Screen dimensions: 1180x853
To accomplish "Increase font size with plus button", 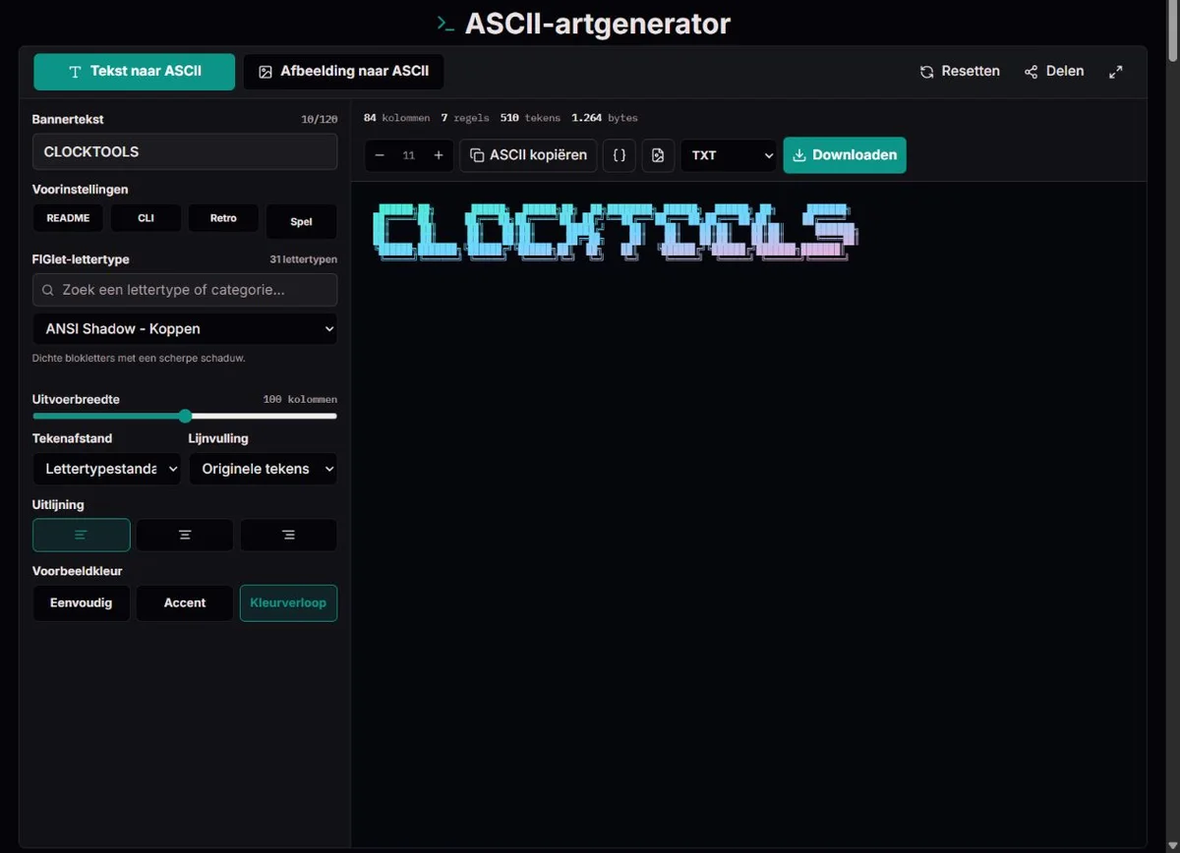I will (439, 155).
